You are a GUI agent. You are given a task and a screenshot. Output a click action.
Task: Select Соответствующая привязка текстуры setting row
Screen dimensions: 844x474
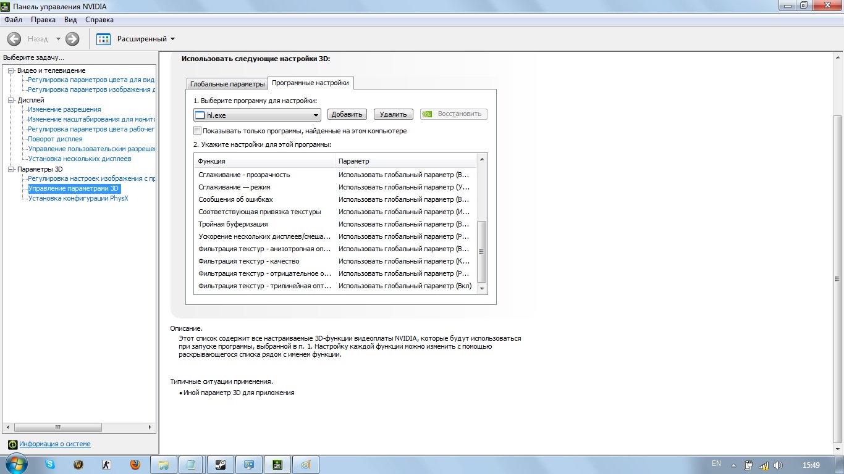335,212
